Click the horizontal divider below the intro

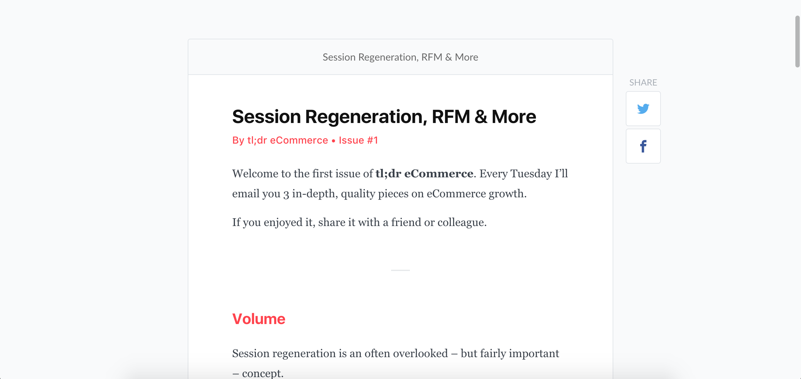tap(400, 270)
